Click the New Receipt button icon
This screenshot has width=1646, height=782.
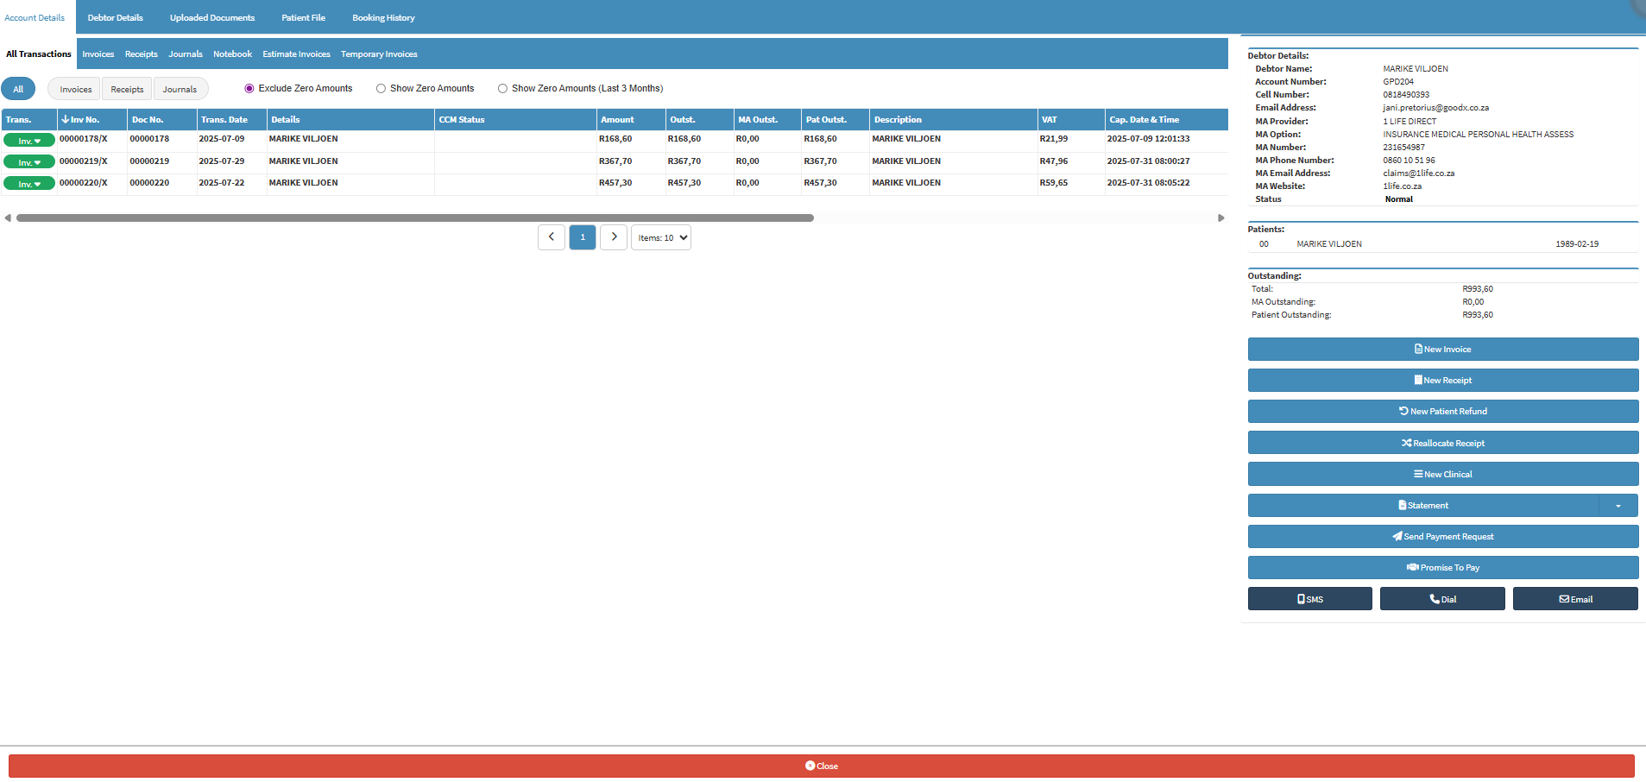pyautogui.click(x=1418, y=381)
